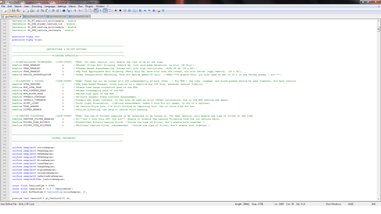Open the View menu

26,6
